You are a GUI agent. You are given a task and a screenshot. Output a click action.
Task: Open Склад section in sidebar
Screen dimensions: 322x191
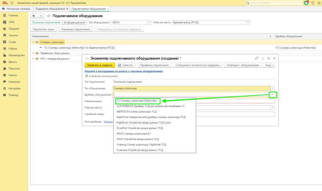(12, 42)
